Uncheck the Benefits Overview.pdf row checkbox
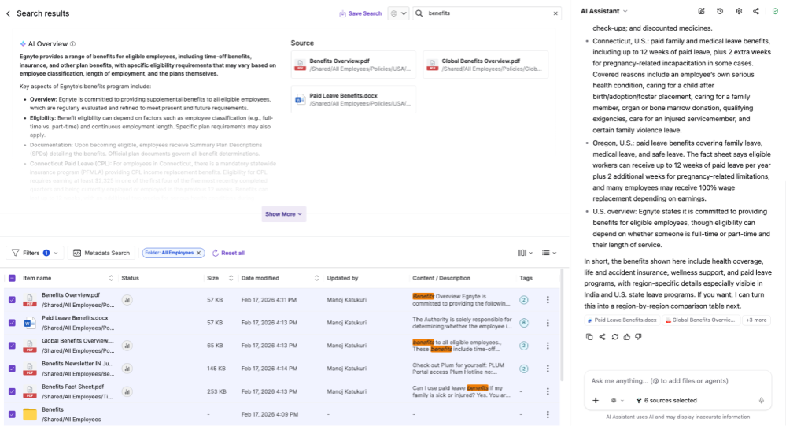The height and width of the screenshot is (426, 786). click(12, 299)
